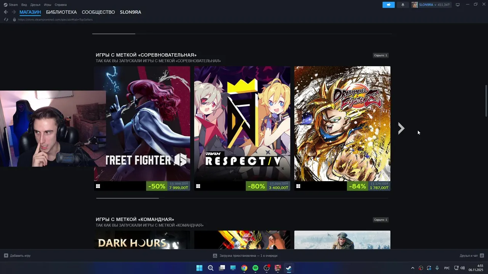This screenshot has width=488, height=274.
Task: Click the Соревновательная carousel scroll indicator
Action: (x=127, y=198)
